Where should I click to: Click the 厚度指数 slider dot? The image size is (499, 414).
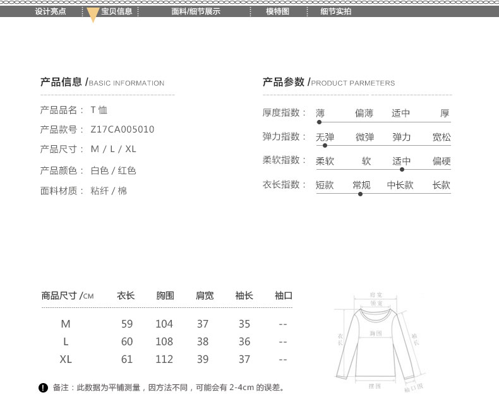click(319, 122)
